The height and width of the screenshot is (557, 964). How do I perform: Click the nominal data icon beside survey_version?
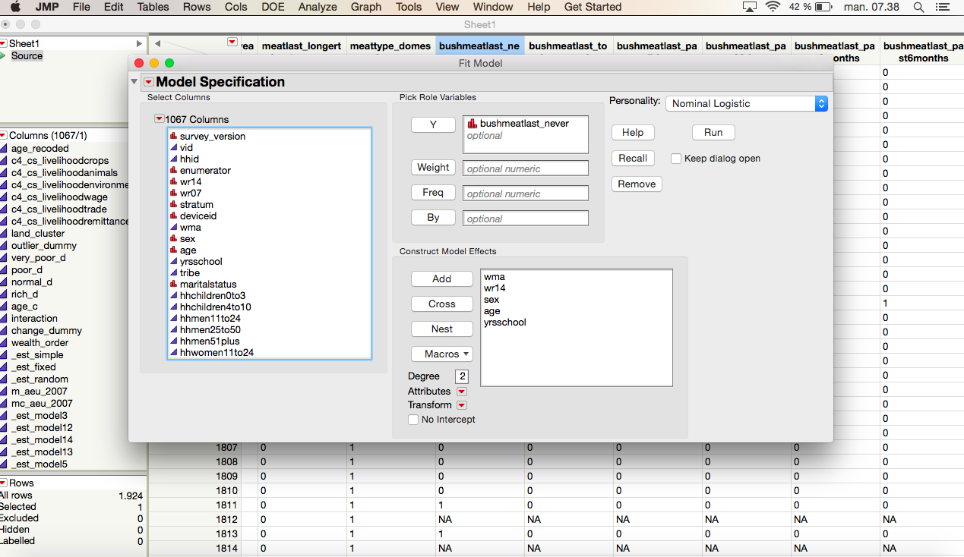click(173, 136)
